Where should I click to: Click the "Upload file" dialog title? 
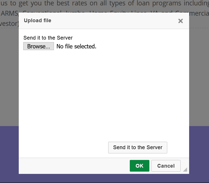click(37, 20)
